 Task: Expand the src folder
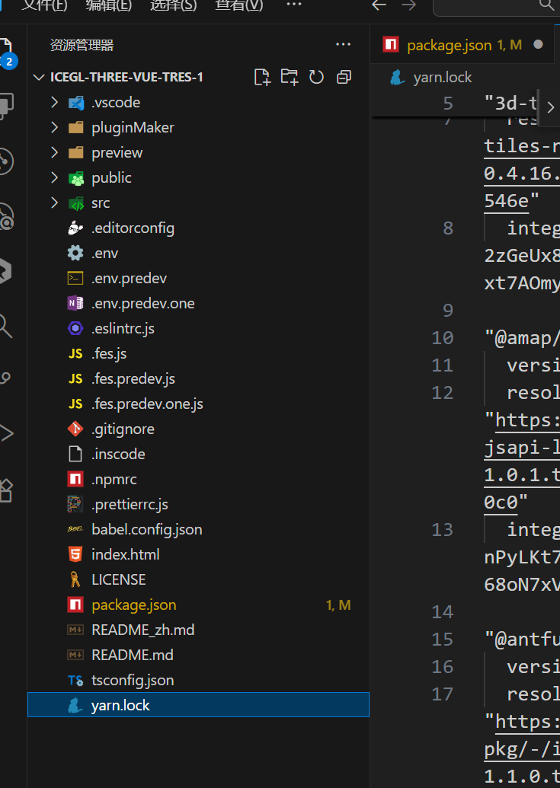54,203
